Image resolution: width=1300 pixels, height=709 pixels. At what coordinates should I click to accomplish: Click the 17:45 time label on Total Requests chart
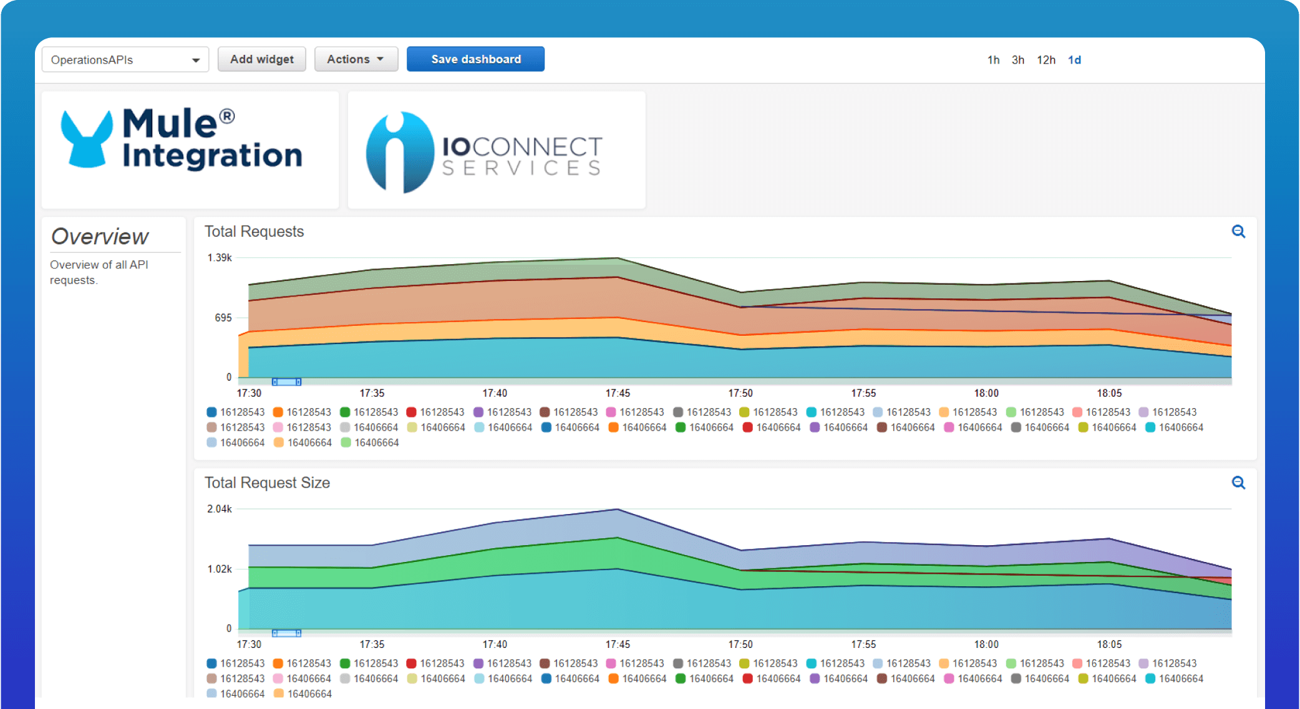pos(618,393)
